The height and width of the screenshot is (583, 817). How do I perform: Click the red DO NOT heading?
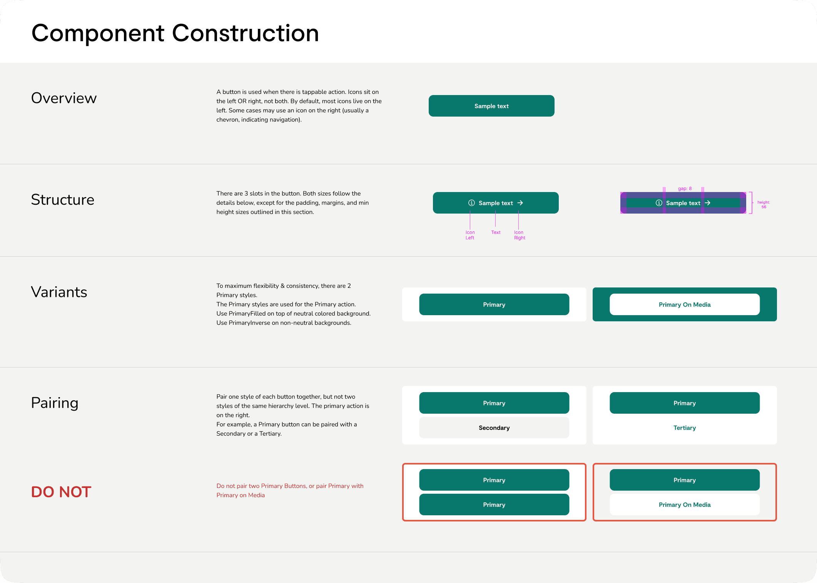[x=61, y=492]
